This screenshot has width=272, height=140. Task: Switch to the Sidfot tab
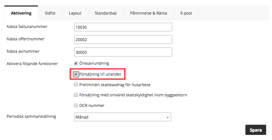click(50, 13)
